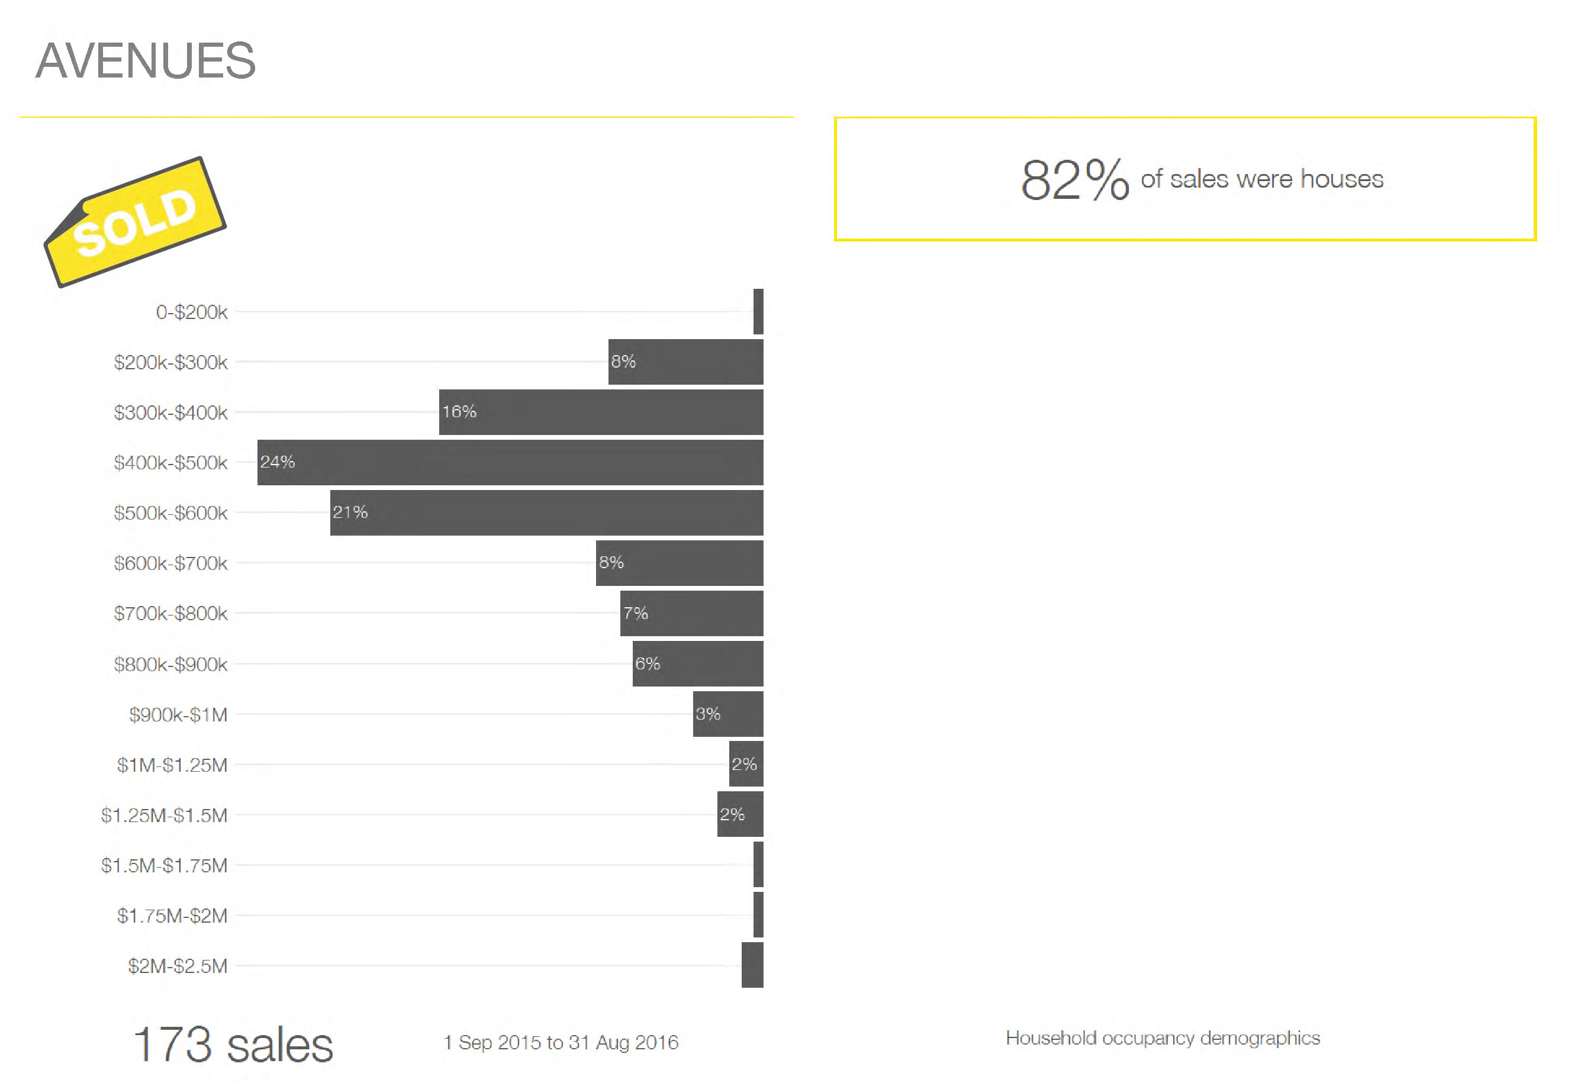The width and height of the screenshot is (1581, 1086).
Task: Click the yellow SOLD tag icon
Action: pyautogui.click(x=136, y=222)
